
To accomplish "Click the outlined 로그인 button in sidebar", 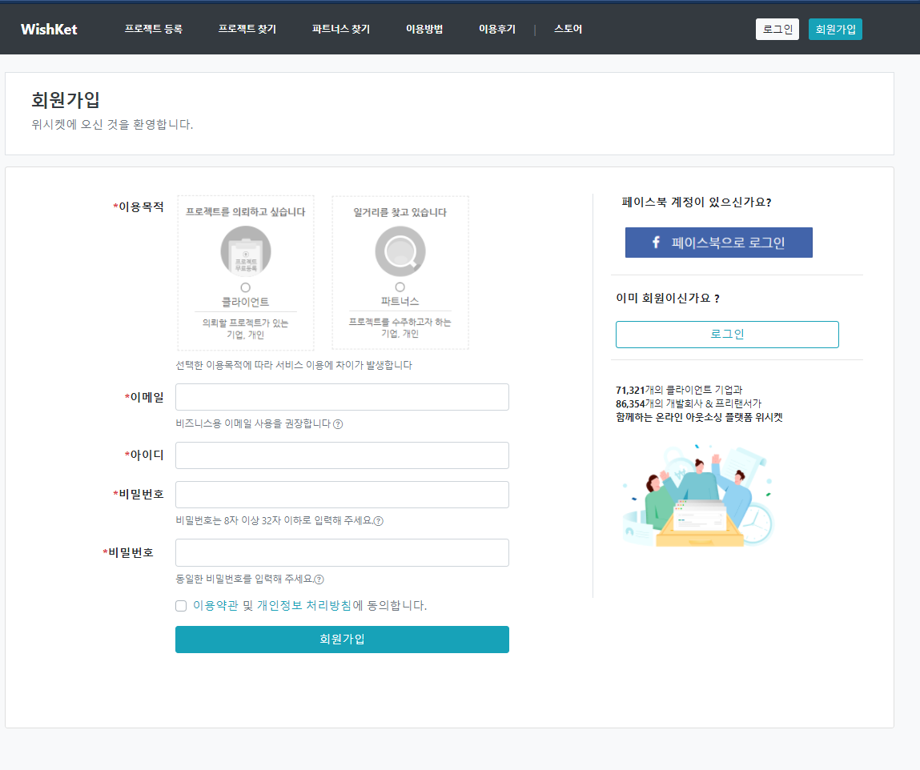I will [x=727, y=335].
